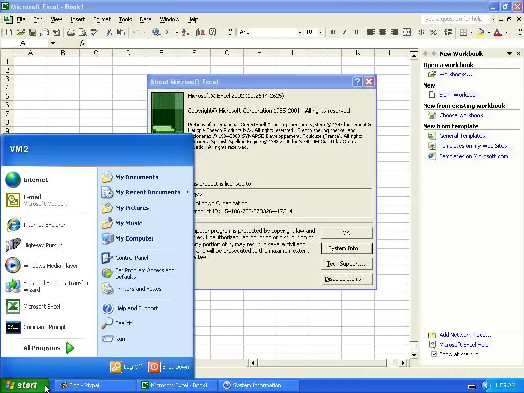
Task: Click the Templates on Microsoft.com link
Action: pos(473,156)
